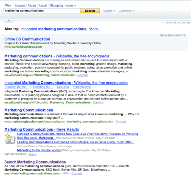The width and height of the screenshot is (191, 177).
Task: Switch to Video search tab
Action: coord(32,6)
